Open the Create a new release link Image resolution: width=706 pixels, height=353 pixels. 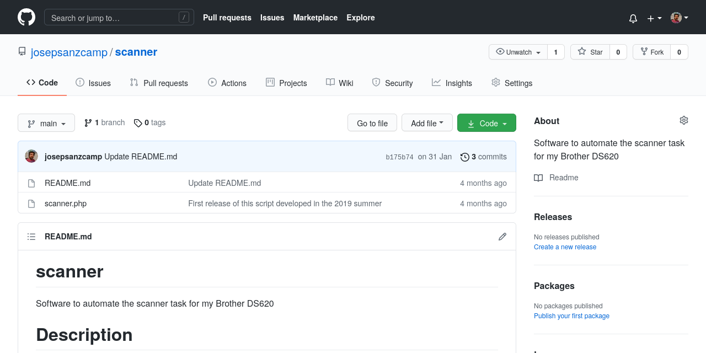[x=565, y=247]
